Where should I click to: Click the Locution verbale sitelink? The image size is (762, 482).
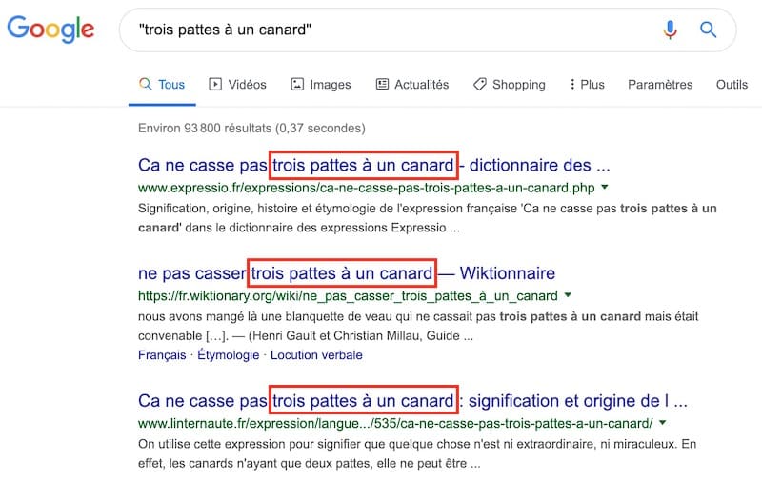pyautogui.click(x=316, y=355)
